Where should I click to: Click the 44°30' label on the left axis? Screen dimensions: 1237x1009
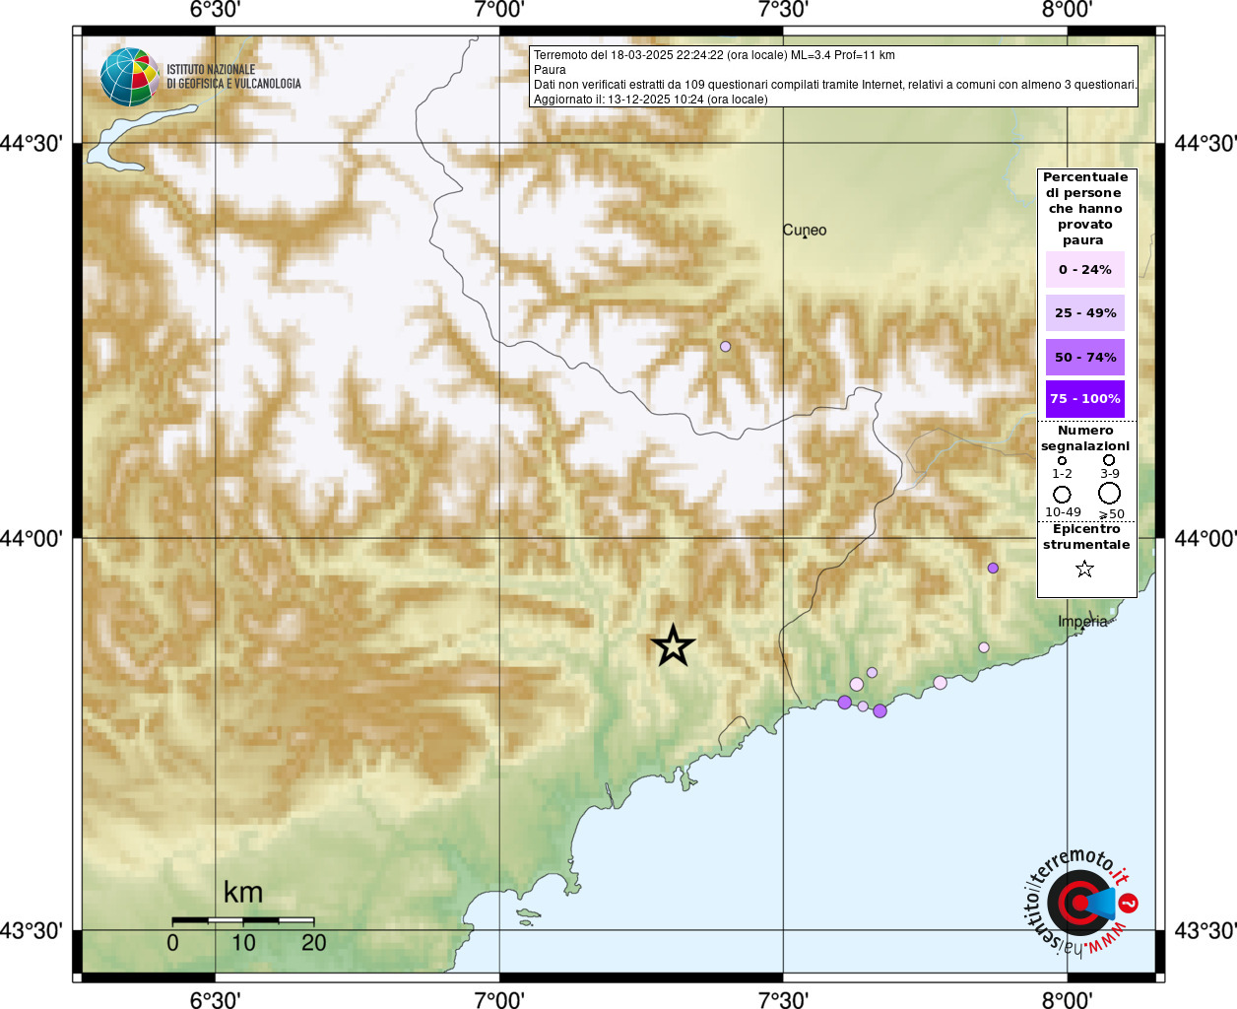[32, 144]
